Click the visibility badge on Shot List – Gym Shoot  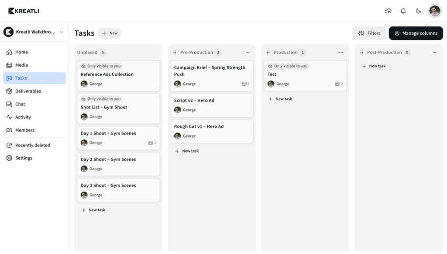(x=101, y=99)
